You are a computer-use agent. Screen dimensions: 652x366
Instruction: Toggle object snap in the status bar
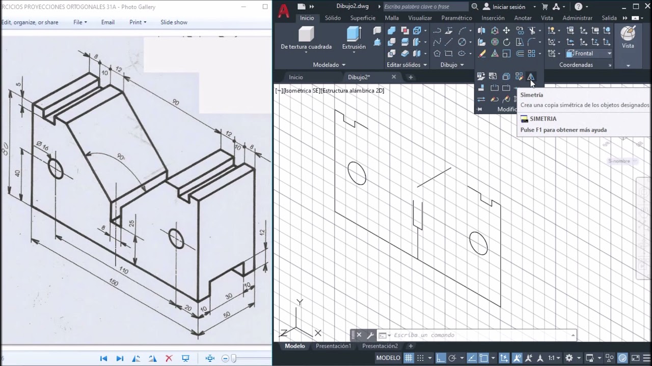tap(484, 358)
